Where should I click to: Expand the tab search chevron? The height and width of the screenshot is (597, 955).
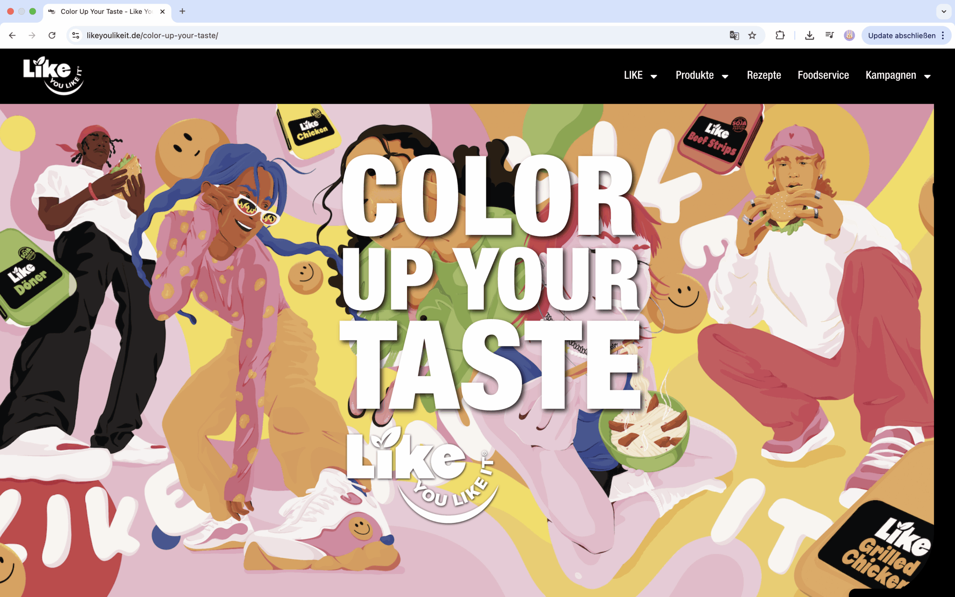(944, 12)
